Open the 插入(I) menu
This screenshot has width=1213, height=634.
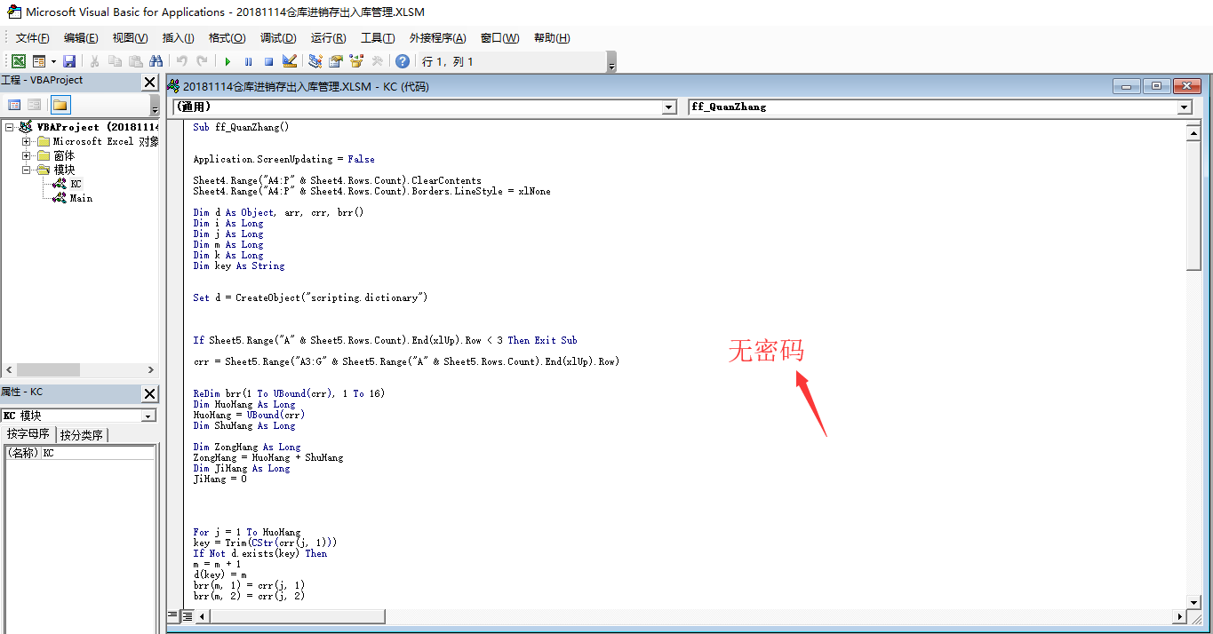click(178, 38)
